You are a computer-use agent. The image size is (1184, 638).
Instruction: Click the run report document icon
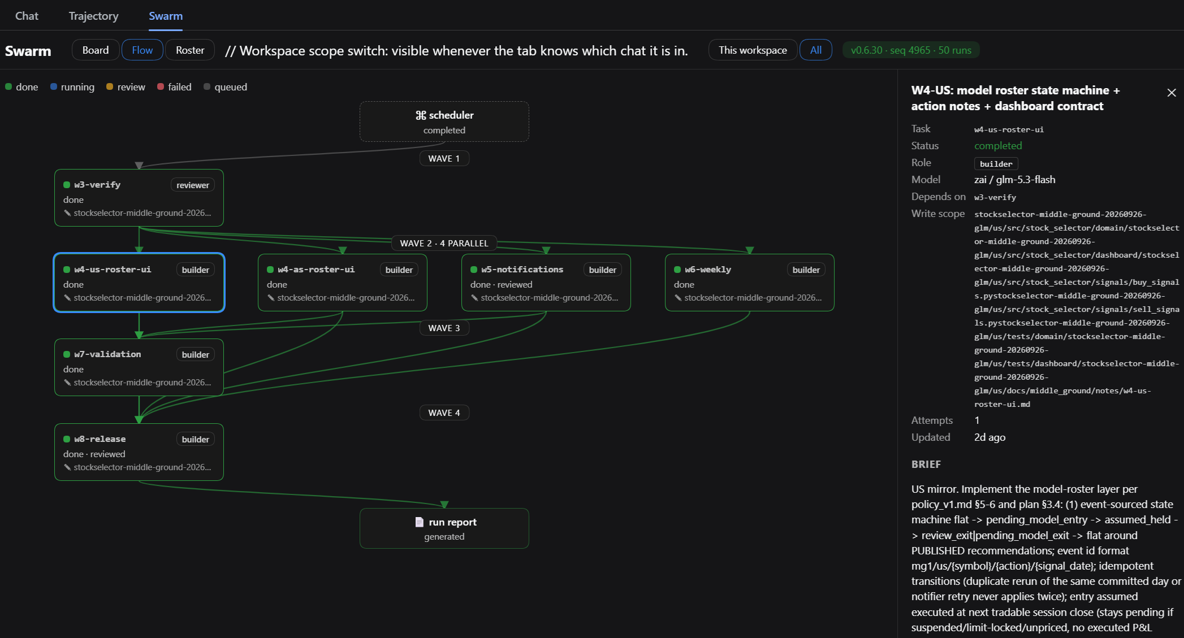click(420, 522)
